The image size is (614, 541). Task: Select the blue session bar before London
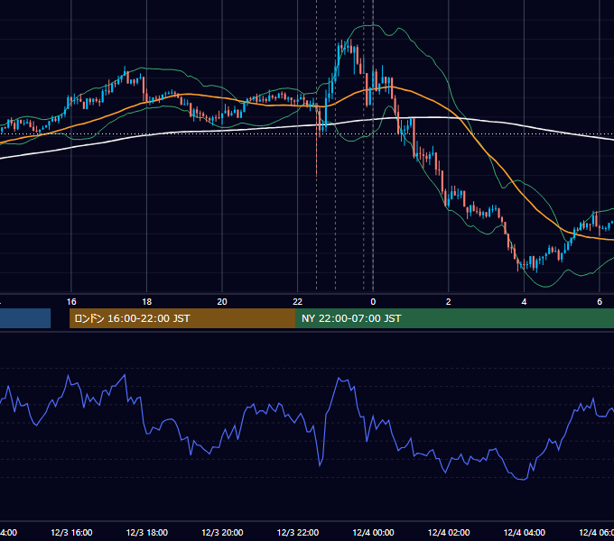(25, 318)
